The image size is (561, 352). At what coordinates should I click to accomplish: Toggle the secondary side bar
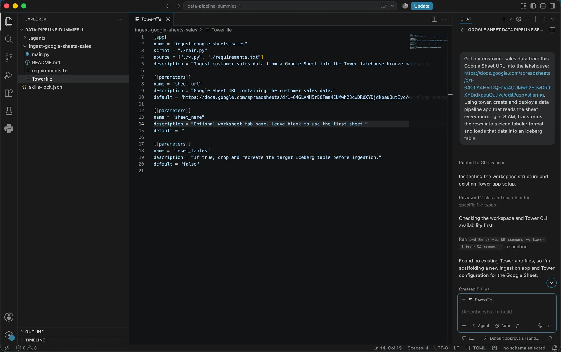click(x=552, y=6)
